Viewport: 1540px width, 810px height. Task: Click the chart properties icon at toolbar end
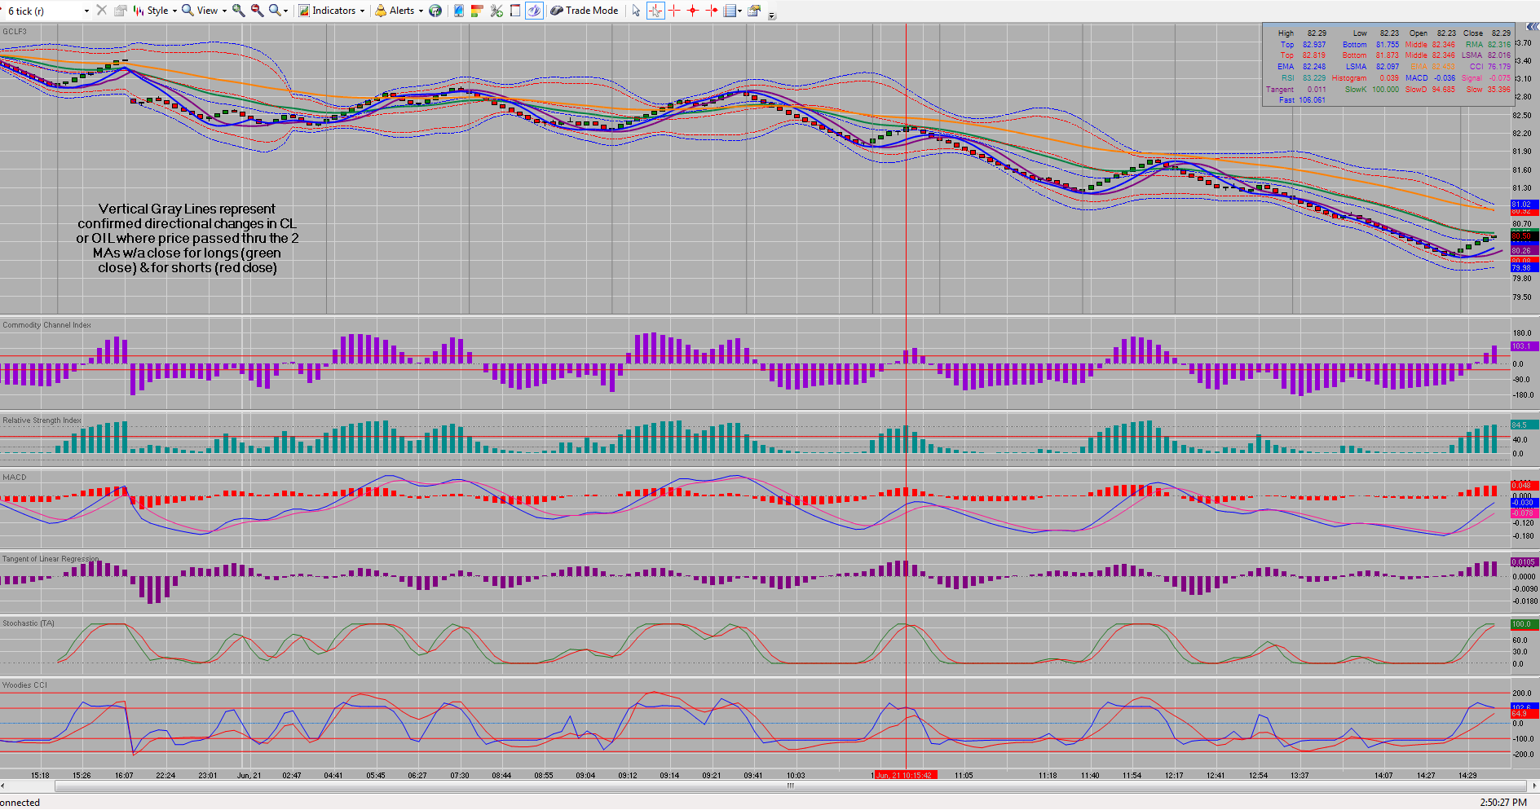(x=754, y=11)
